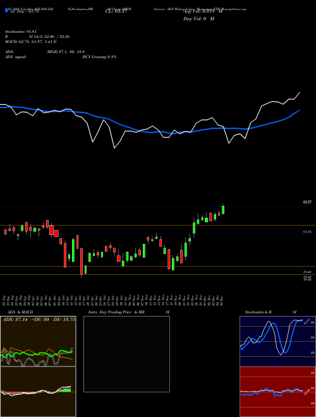Open the MACD histogram chart panel
Image resolution: width=316 pixels, height=417 pixels.
point(38,392)
